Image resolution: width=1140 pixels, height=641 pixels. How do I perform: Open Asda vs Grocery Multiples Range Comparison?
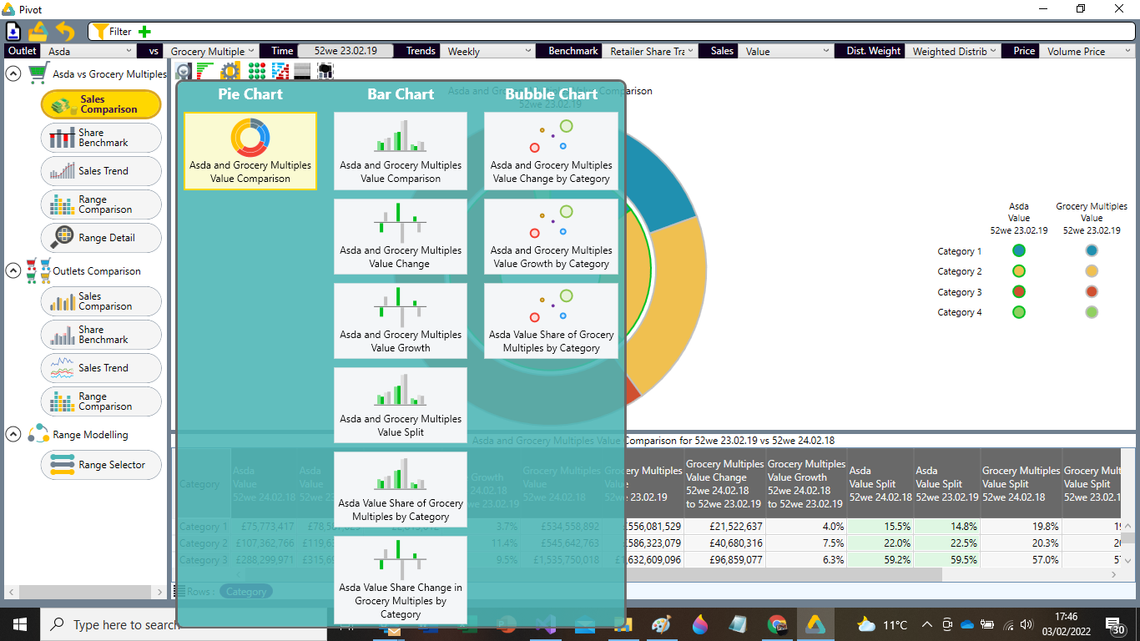coord(101,204)
